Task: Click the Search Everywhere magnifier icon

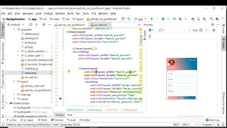Action: tap(211, 19)
